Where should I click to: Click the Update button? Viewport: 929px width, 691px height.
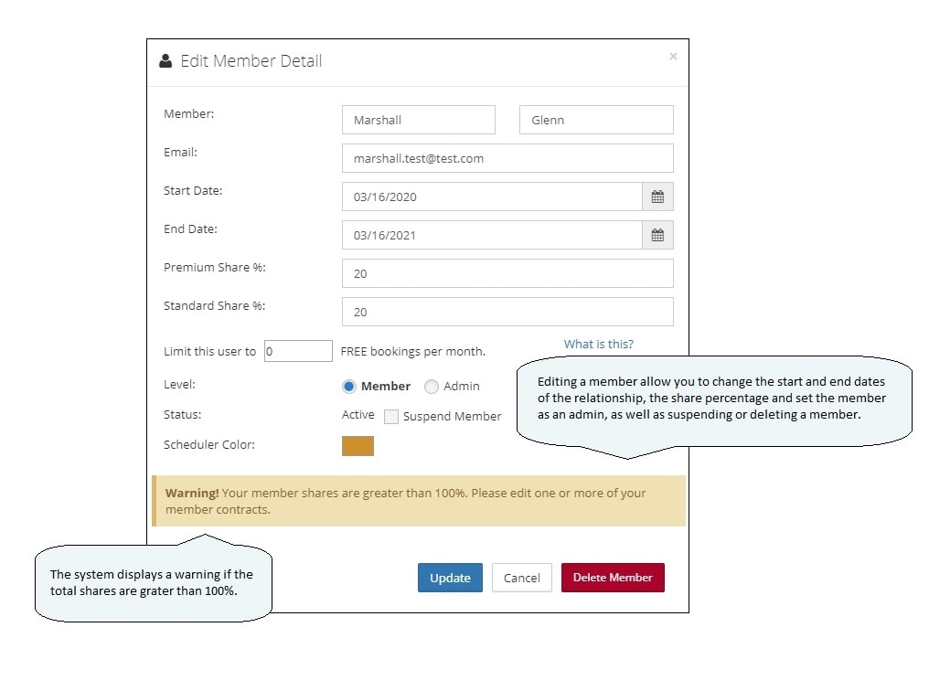point(450,578)
